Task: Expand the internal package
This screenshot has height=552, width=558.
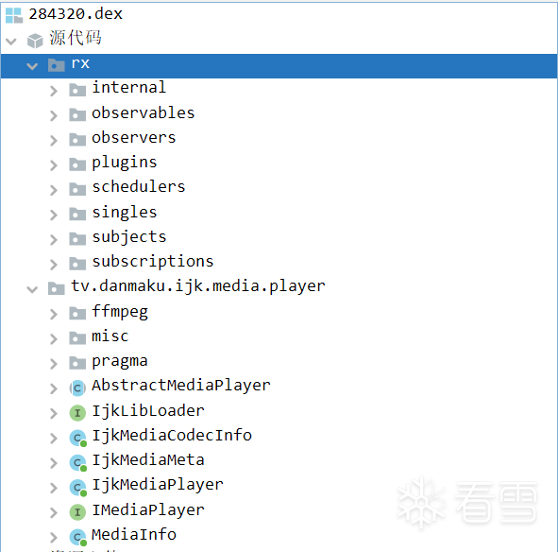Action: [54, 91]
